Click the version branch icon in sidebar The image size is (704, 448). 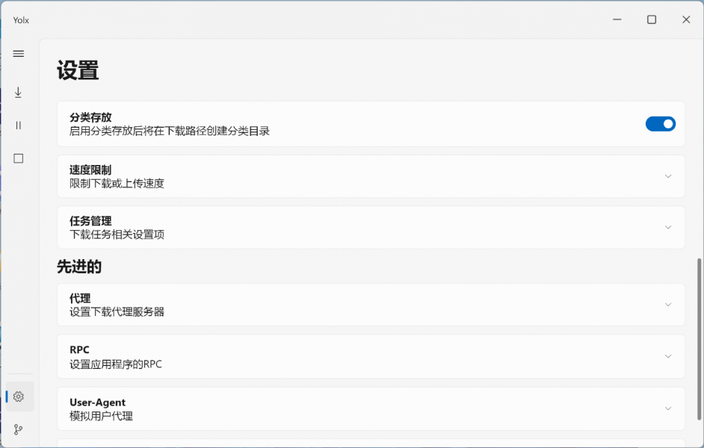(18, 429)
